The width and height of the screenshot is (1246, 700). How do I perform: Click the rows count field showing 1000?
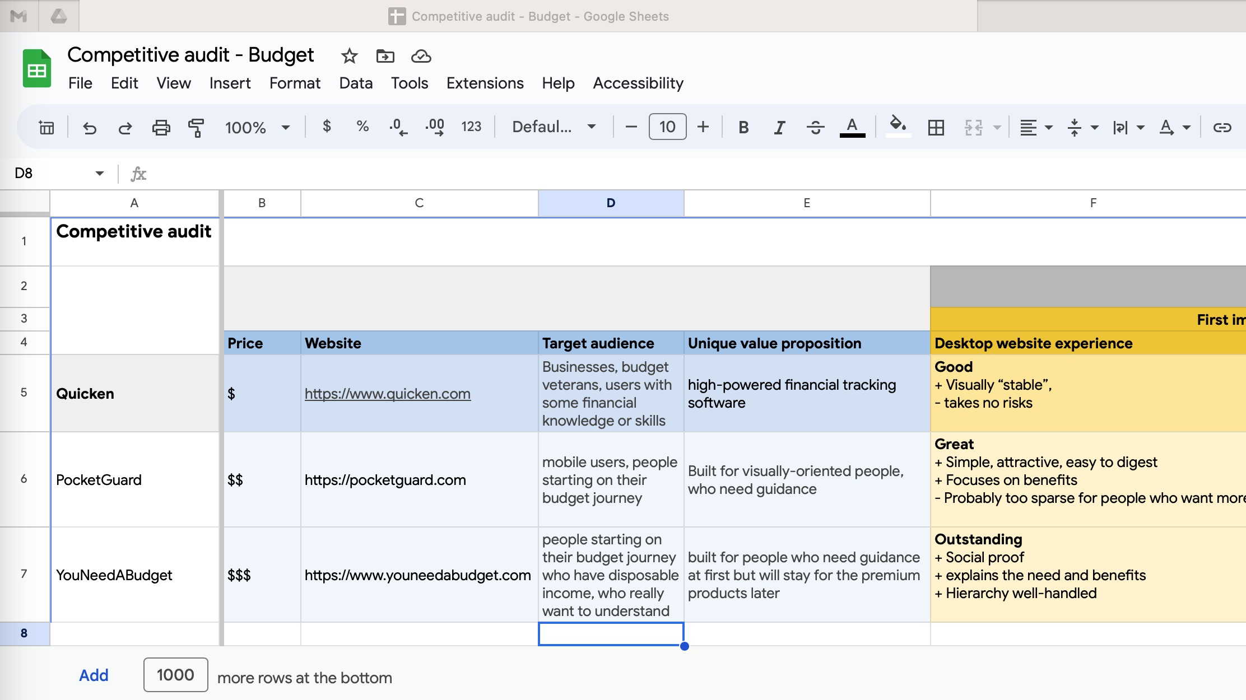point(175,675)
